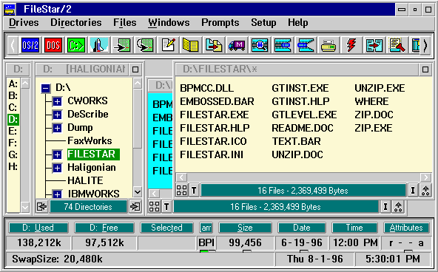Click the D: Free header button

(x=104, y=228)
